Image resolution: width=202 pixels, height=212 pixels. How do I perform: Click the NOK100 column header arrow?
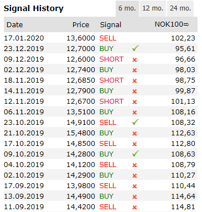click(x=186, y=24)
